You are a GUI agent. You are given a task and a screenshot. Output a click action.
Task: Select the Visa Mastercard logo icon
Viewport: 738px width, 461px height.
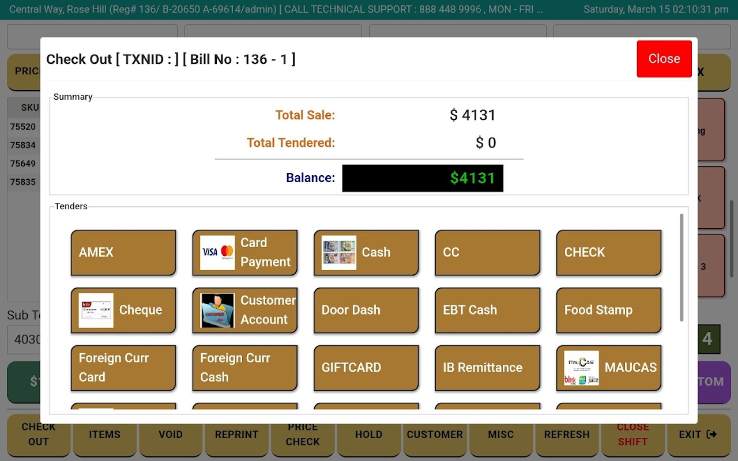coord(217,252)
